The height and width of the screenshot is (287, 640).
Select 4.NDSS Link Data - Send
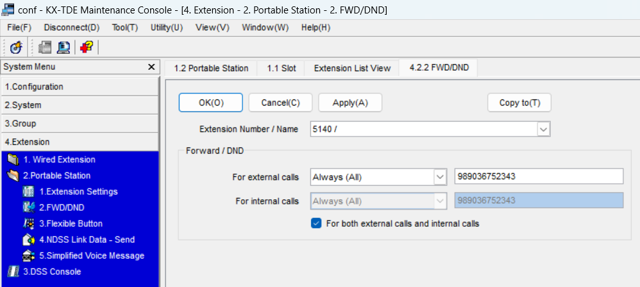pos(87,240)
